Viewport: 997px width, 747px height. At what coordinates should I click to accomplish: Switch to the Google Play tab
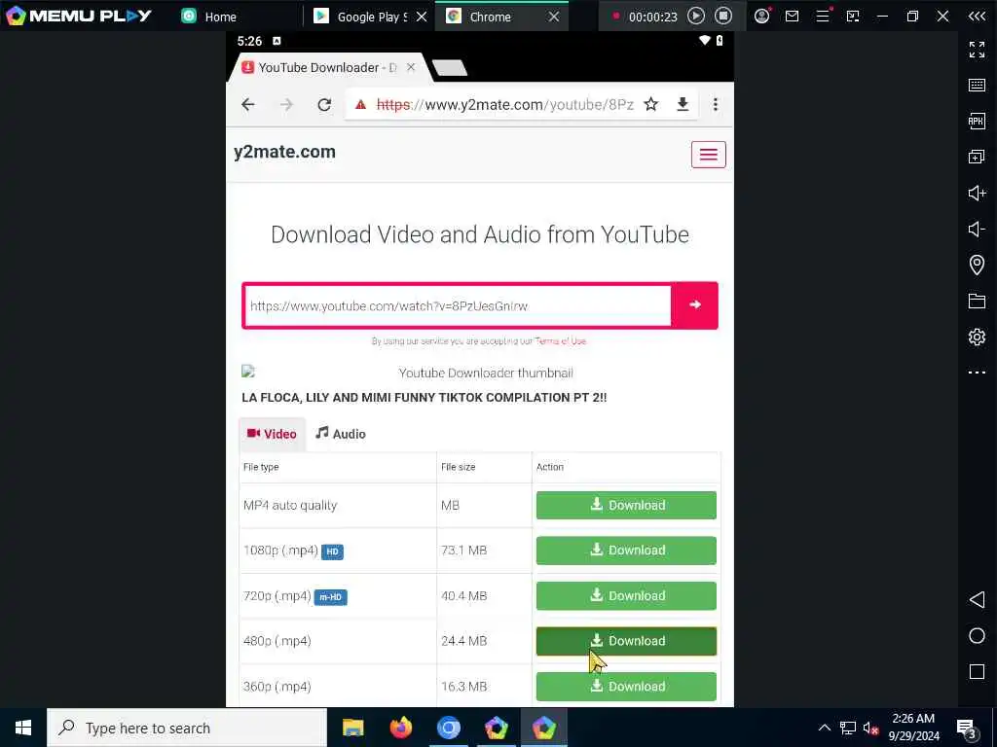pyautogui.click(x=362, y=17)
